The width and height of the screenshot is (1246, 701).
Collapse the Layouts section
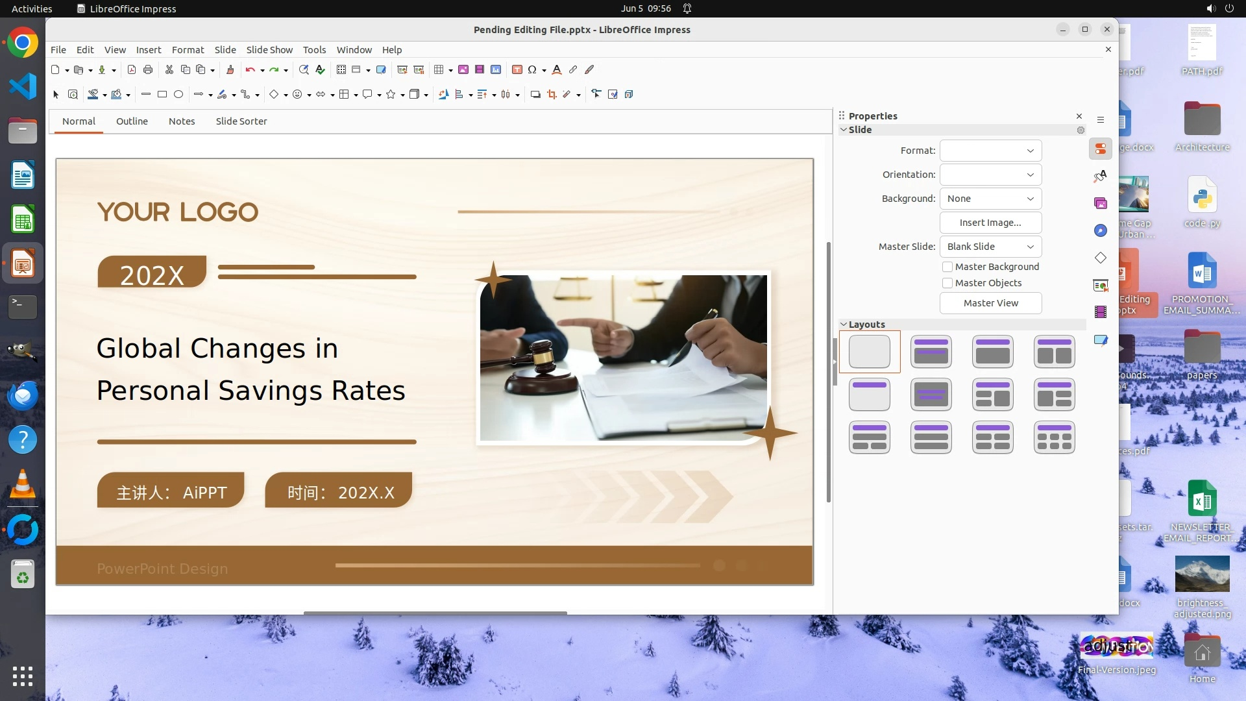844,325
